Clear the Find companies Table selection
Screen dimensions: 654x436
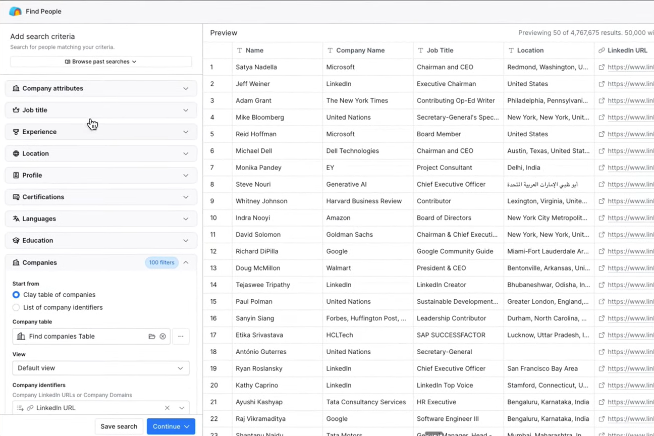pos(162,336)
